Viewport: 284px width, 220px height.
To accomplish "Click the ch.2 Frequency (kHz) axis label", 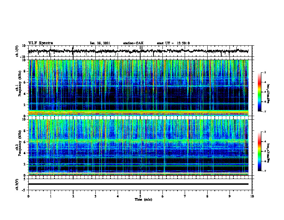I will pos(19,143).
